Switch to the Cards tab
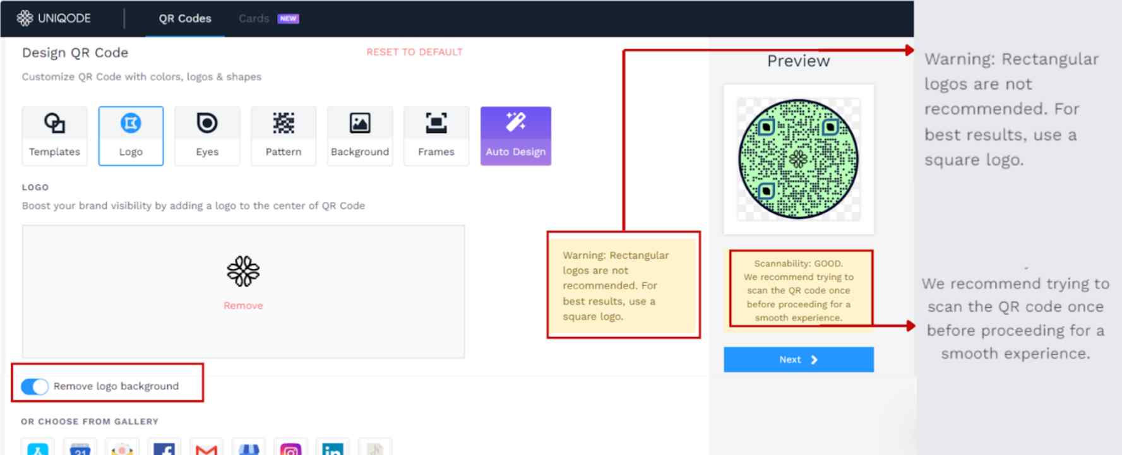This screenshot has width=1122, height=455. tap(254, 18)
